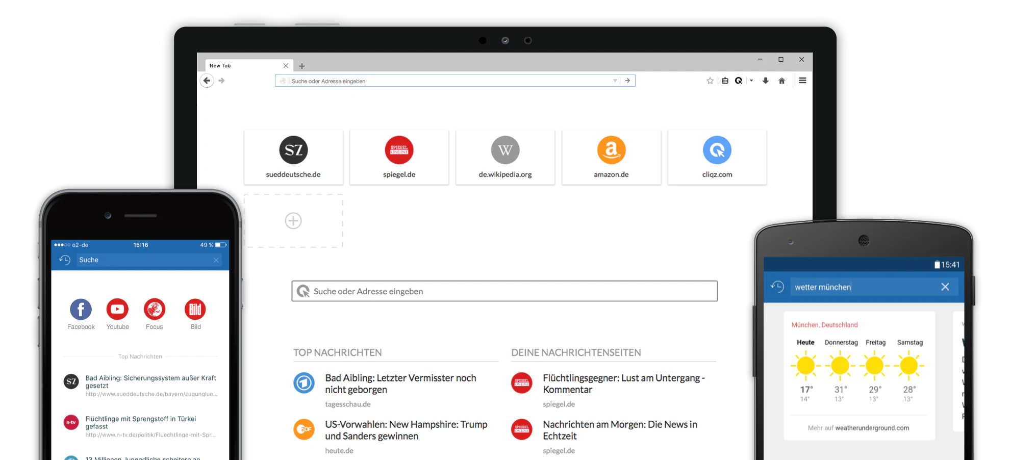Screen dimensions: 1011x460
Task: Tap Facebook icon on iPhone
Action: tap(81, 309)
